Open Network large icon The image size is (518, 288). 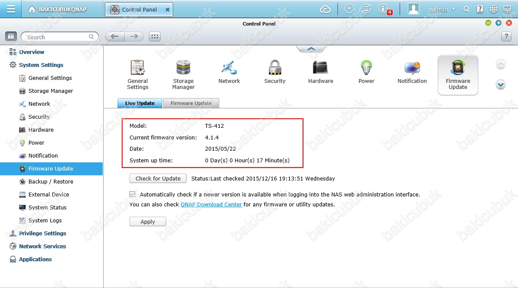coord(229,72)
